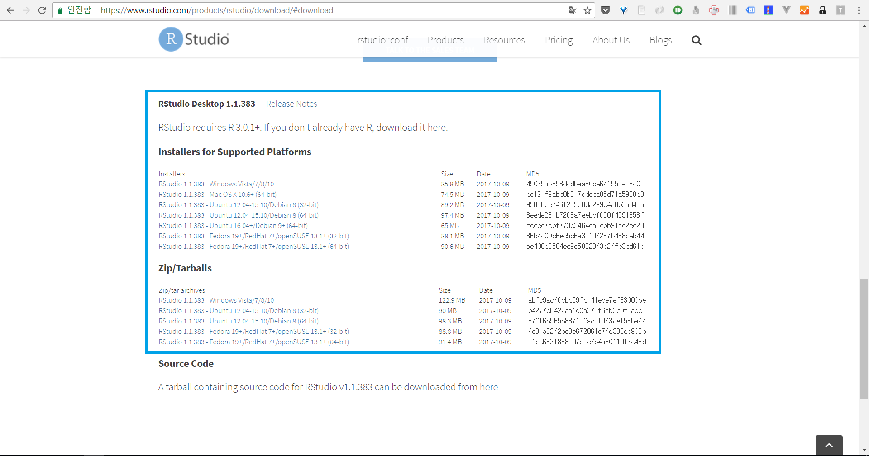
Task: Download Fedora/RedHat (32-bit) tarball archive
Action: tap(253, 332)
